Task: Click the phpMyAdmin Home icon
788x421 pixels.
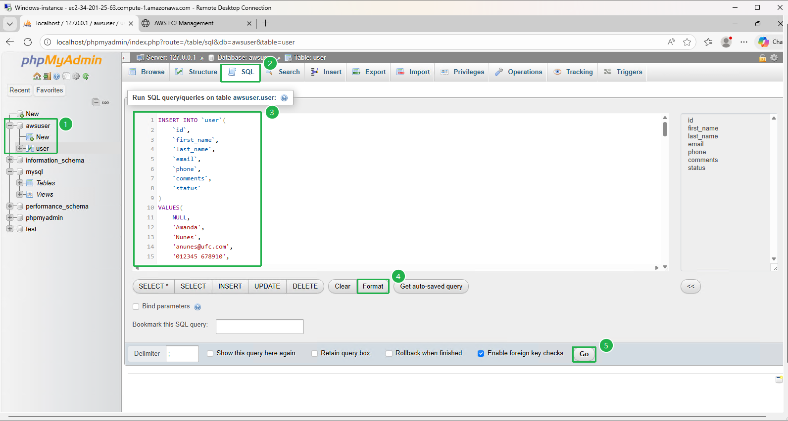Action: pos(37,76)
